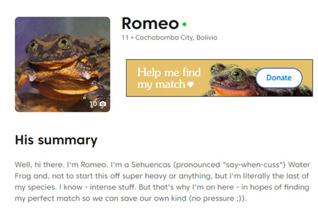Click the "my match" banner line

161,84
